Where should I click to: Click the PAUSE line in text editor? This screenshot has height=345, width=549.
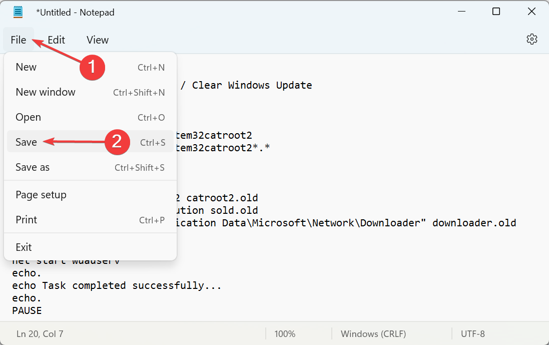tap(27, 310)
